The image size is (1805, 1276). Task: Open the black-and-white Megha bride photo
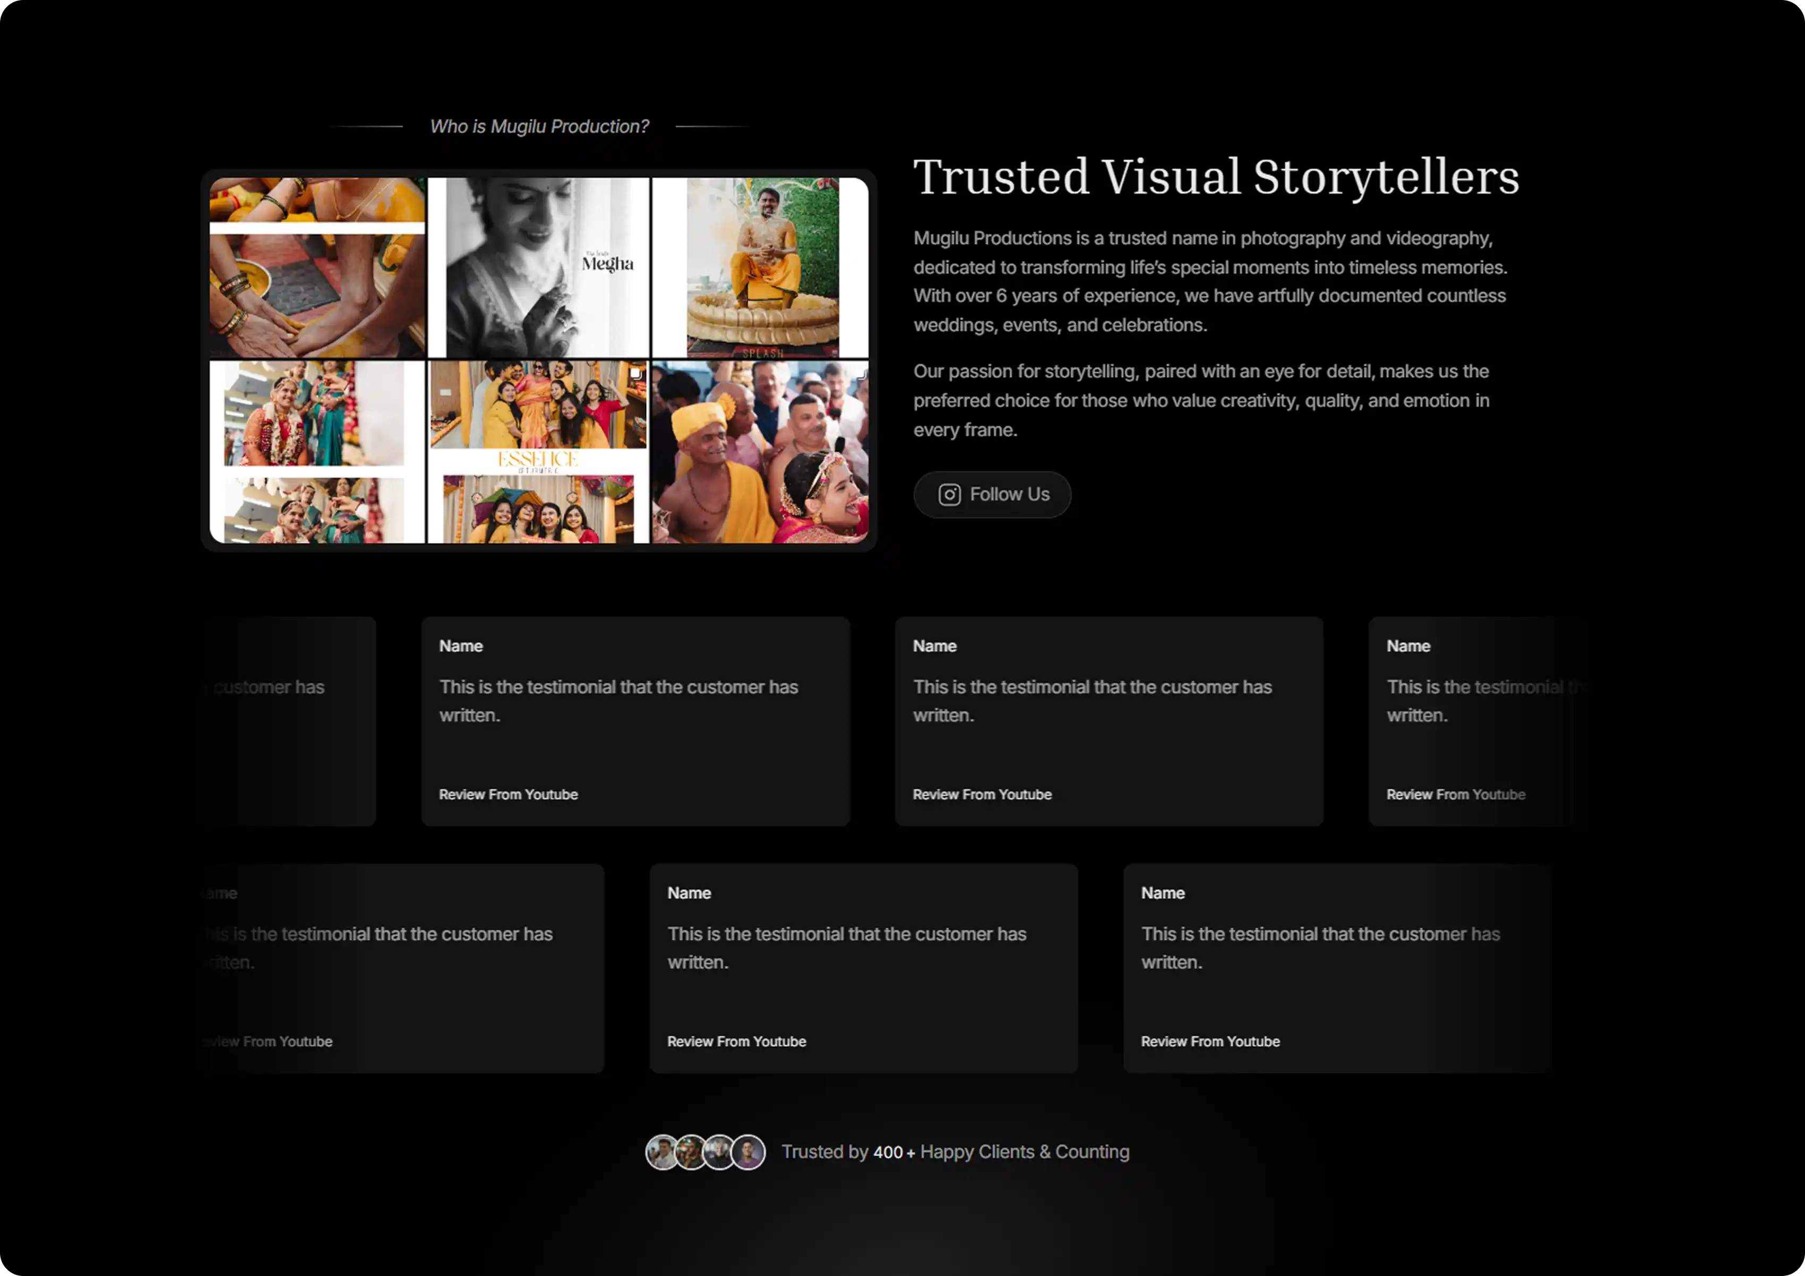coord(538,268)
